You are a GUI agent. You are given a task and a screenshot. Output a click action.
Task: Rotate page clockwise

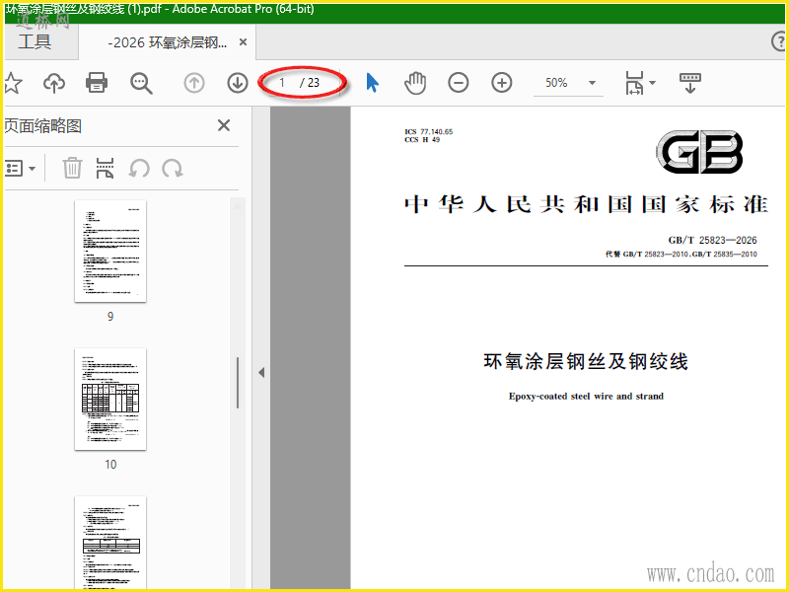(x=172, y=168)
